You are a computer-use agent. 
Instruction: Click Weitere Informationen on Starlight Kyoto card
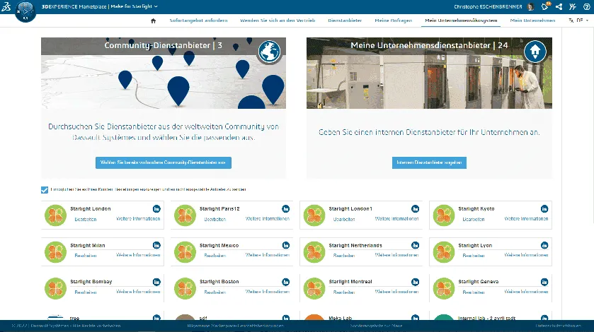(526, 218)
